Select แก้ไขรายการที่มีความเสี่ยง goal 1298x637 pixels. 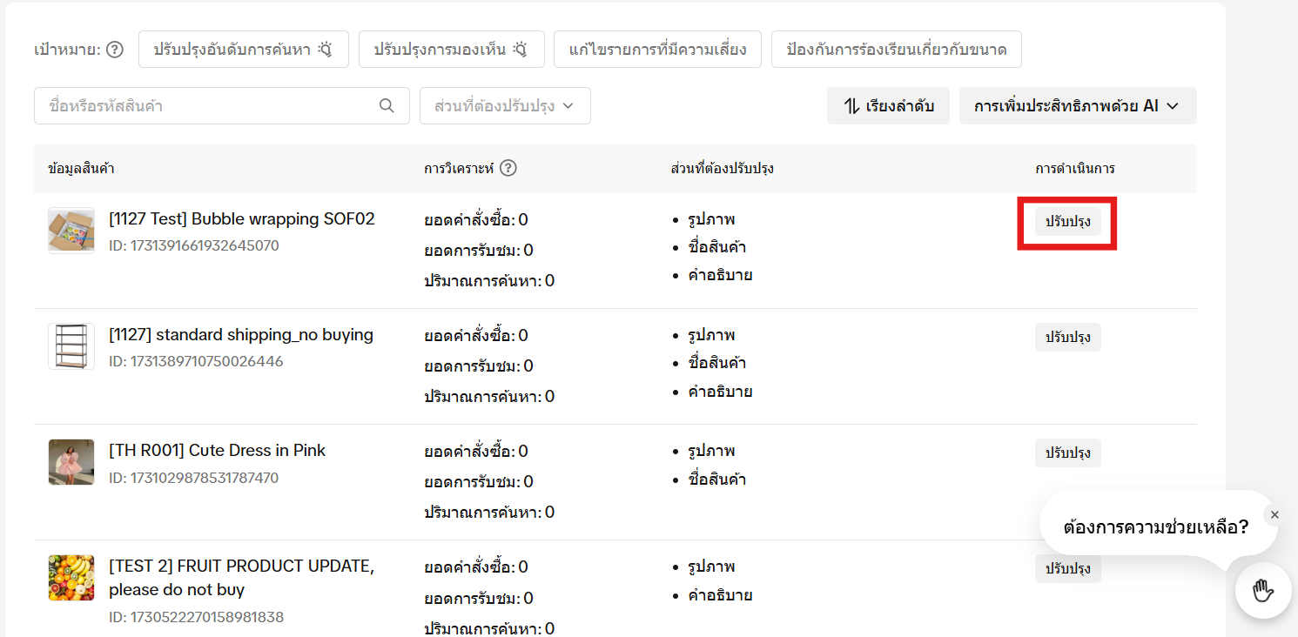coord(657,50)
